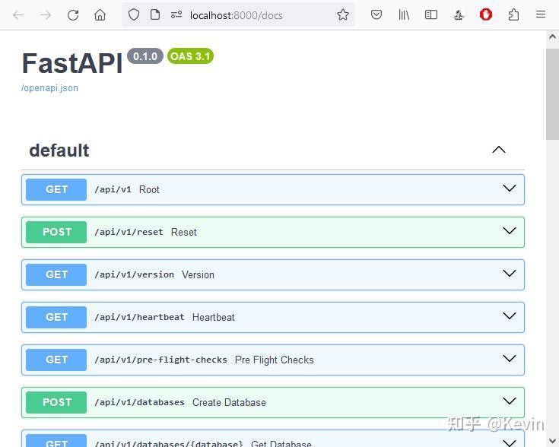Open the browser hamburger menu
This screenshot has height=447, width=559.
click(x=541, y=14)
